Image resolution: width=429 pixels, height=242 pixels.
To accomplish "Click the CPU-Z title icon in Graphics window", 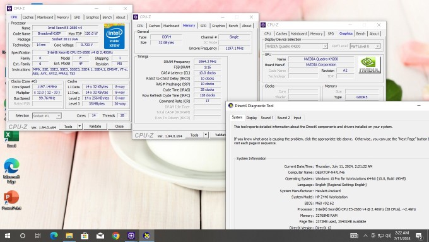I will click(x=263, y=25).
